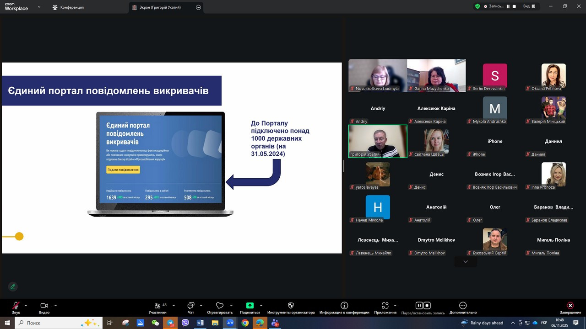
Task: Switch to the Конференция tab
Action: click(68, 7)
